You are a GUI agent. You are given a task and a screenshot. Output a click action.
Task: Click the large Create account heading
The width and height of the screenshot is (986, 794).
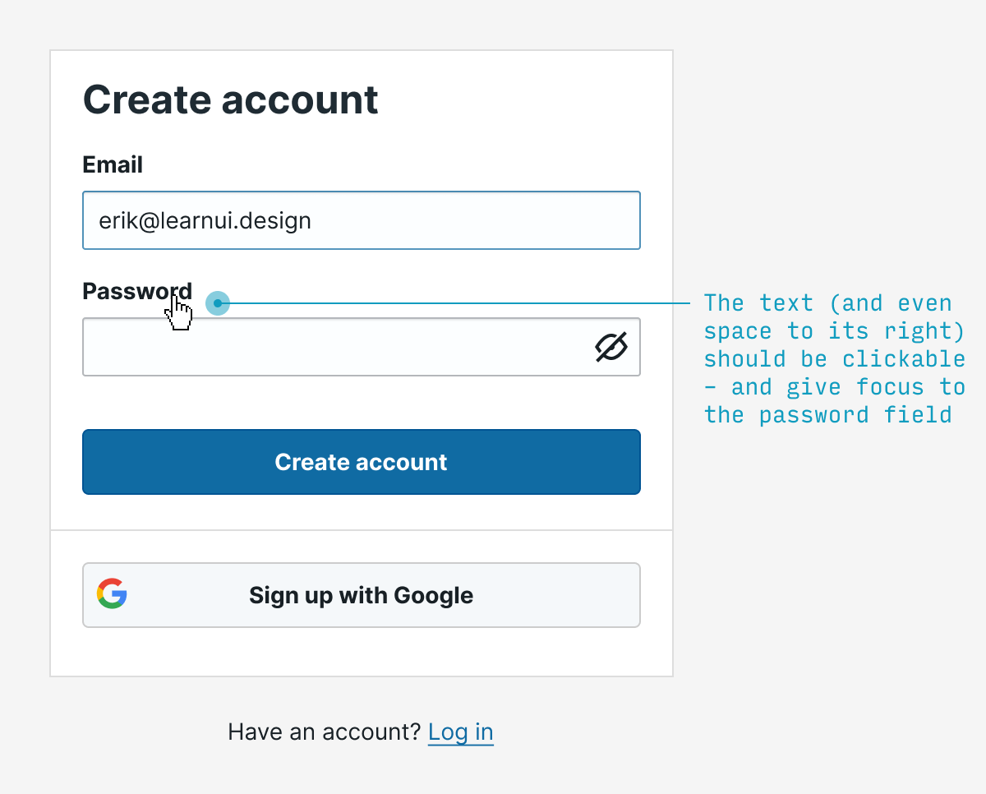point(231,100)
